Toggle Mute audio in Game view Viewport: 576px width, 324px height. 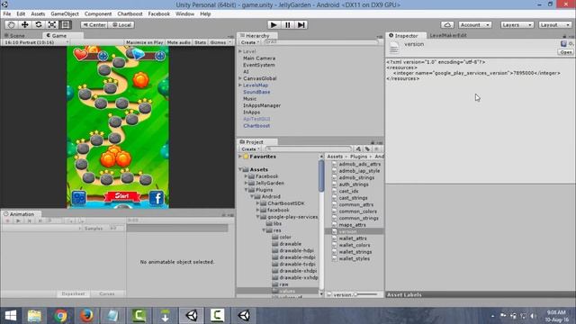pos(178,42)
